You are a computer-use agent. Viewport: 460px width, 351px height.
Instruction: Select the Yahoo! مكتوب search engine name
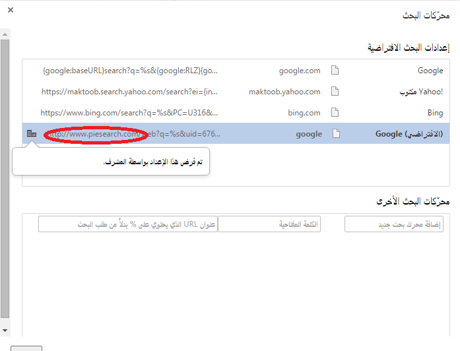421,92
